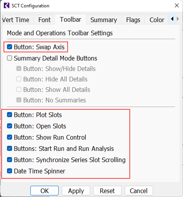Click the Reset button
The image size is (183, 197).
107,191
